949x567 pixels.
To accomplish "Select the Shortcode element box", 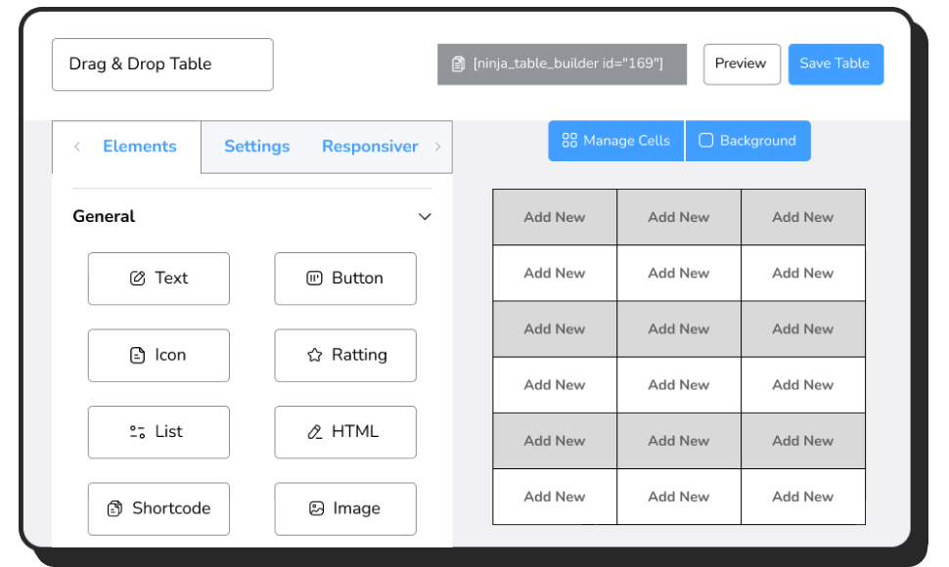I will click(x=158, y=509).
